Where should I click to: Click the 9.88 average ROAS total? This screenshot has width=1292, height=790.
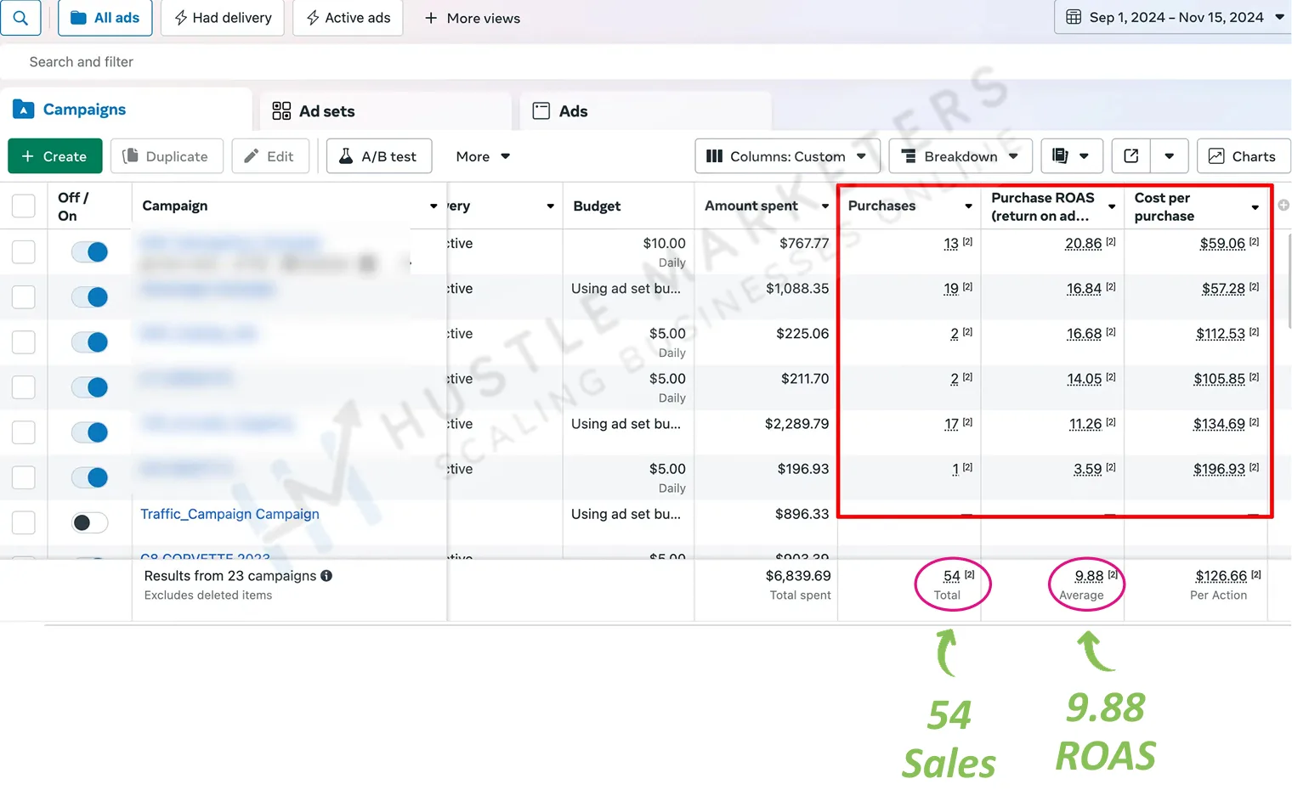1089,576
